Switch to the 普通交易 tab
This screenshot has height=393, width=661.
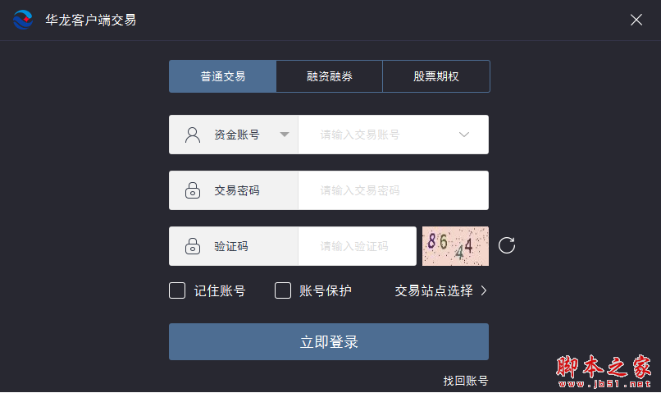coord(222,76)
